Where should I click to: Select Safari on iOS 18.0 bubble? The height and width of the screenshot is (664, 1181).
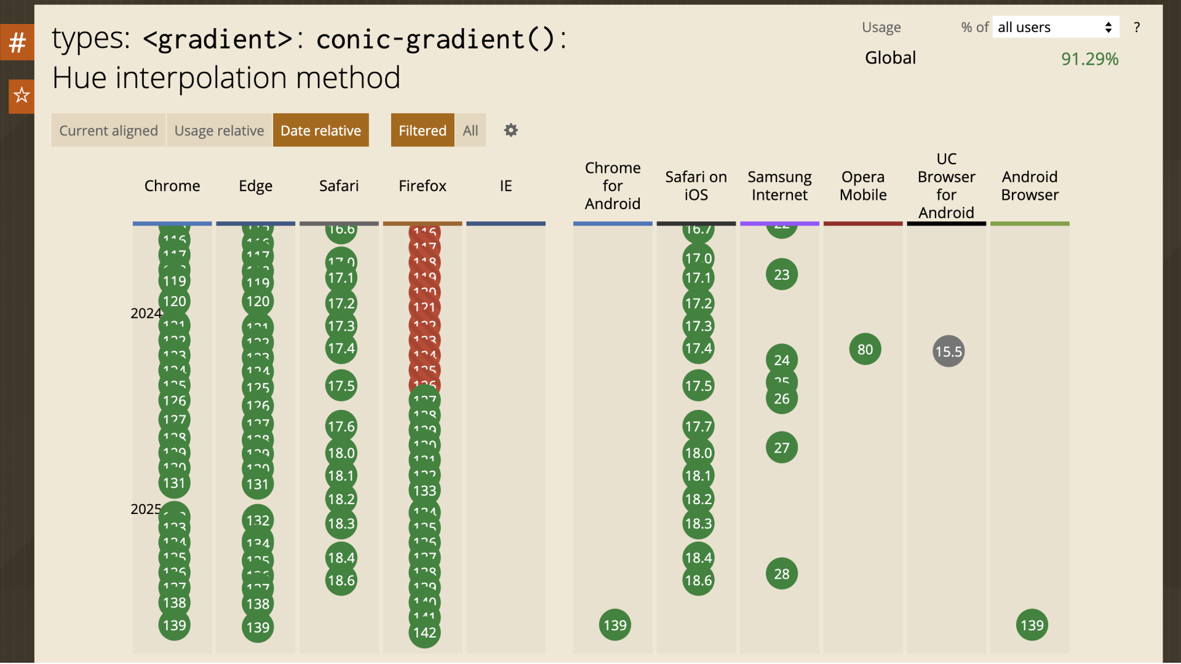click(x=699, y=453)
